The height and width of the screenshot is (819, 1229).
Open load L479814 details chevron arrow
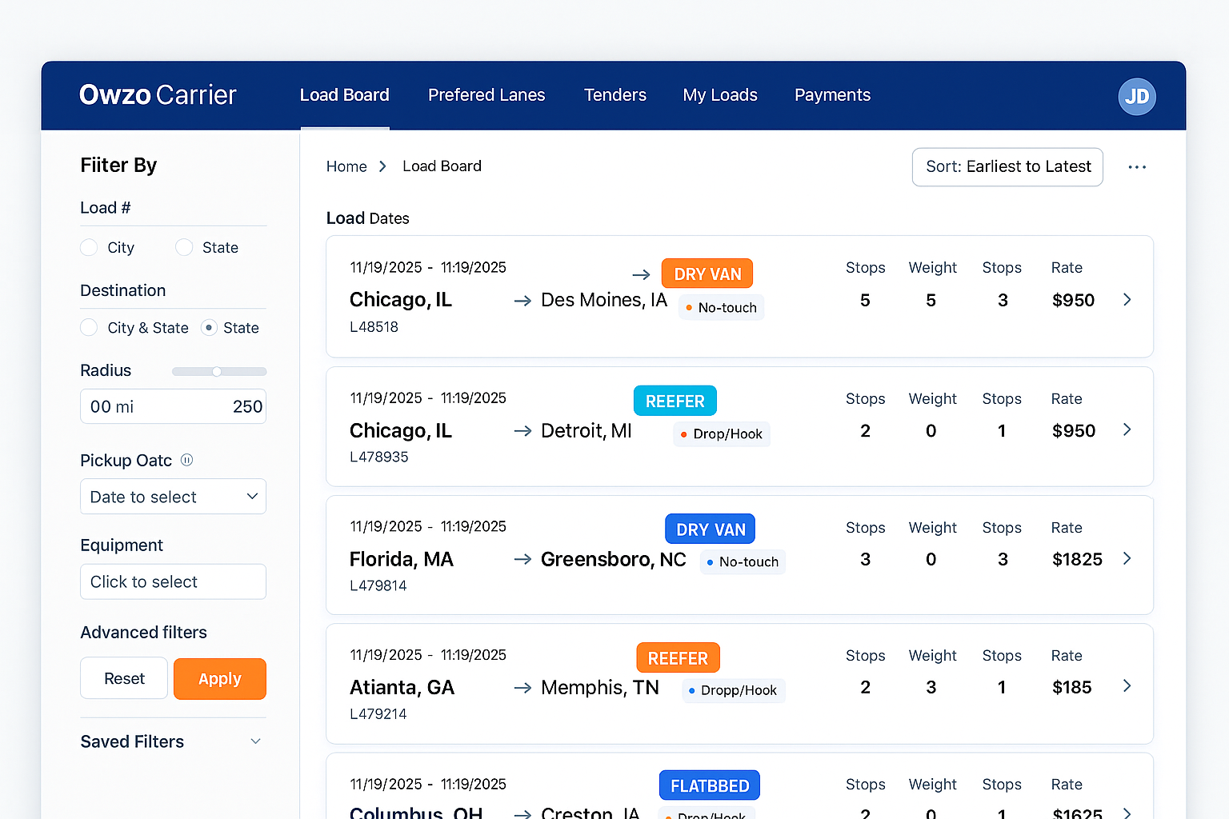click(1127, 559)
